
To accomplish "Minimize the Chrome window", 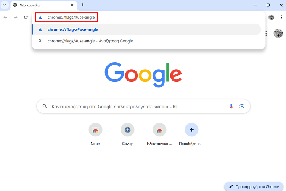I will [x=255, y=5].
